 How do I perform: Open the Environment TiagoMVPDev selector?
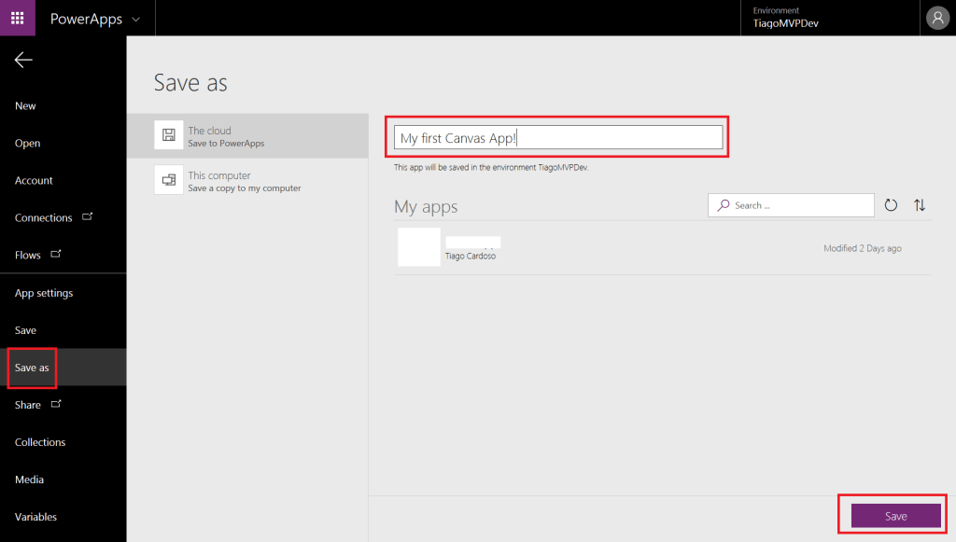point(789,18)
